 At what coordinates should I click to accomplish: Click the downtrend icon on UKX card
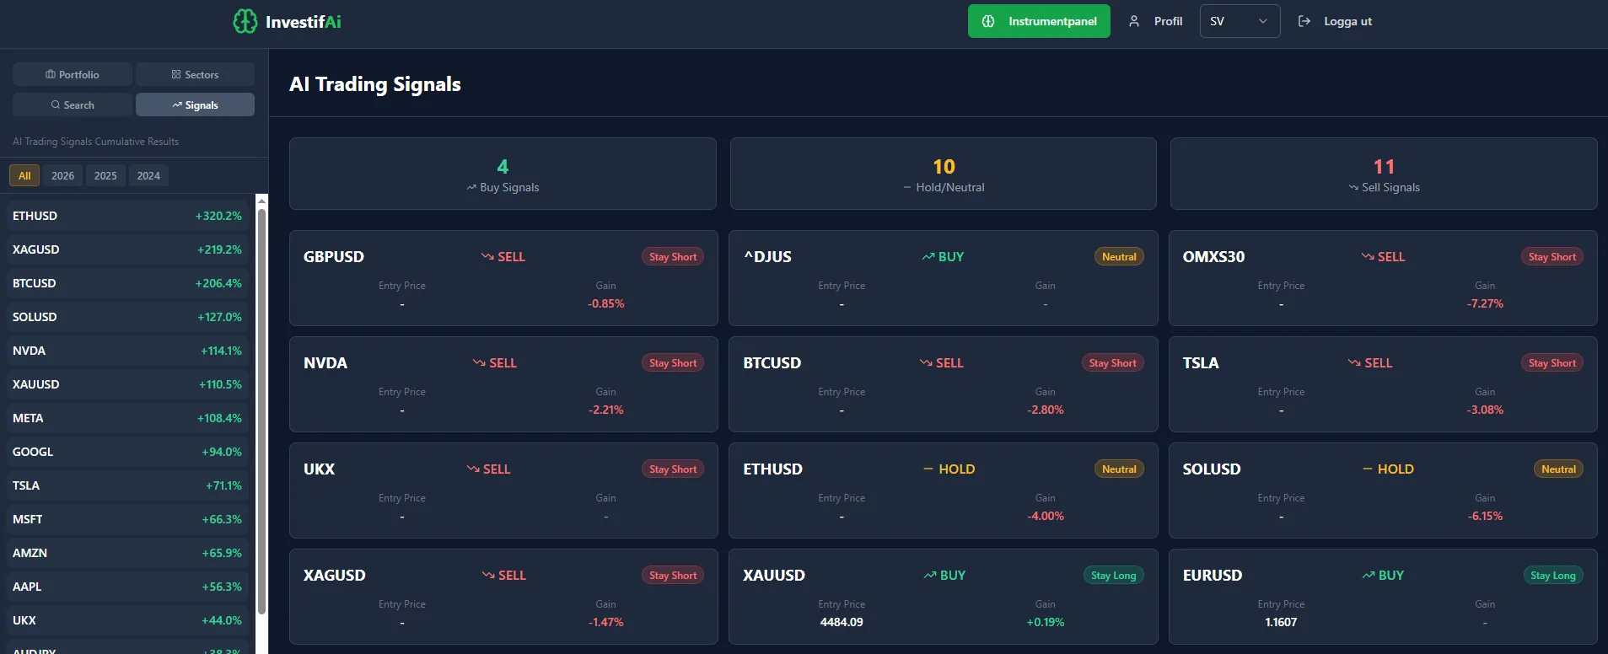[473, 469]
